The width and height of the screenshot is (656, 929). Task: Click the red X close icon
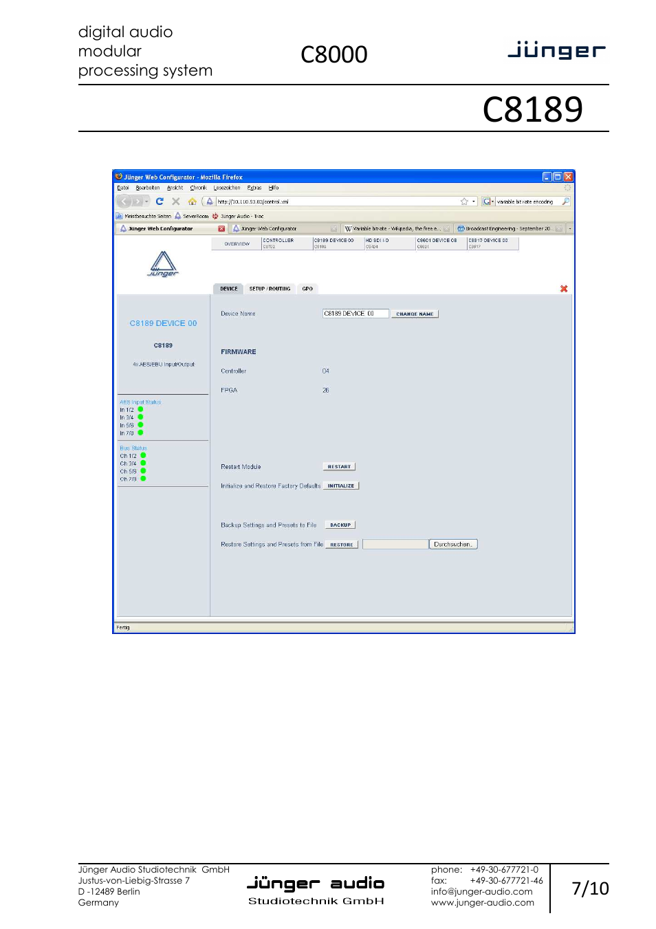[x=564, y=289]
